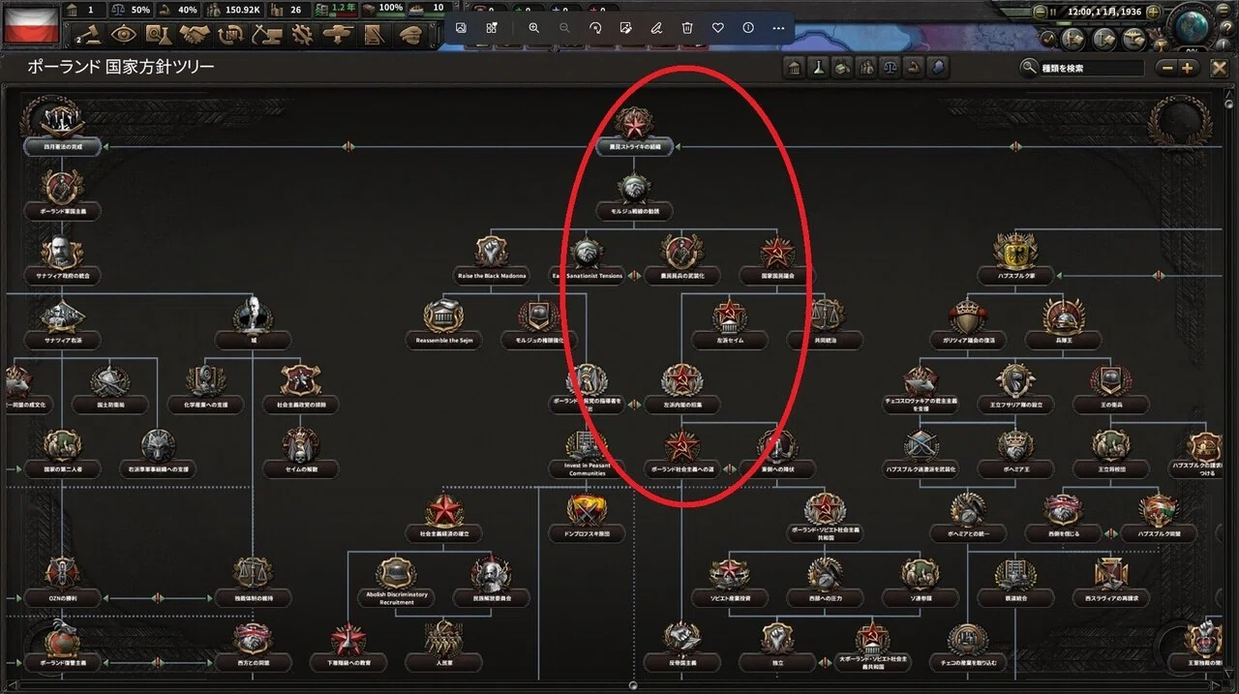The width and height of the screenshot is (1239, 694).
Task: Select the 左派内閣の招集 focus
Action: pos(681,388)
